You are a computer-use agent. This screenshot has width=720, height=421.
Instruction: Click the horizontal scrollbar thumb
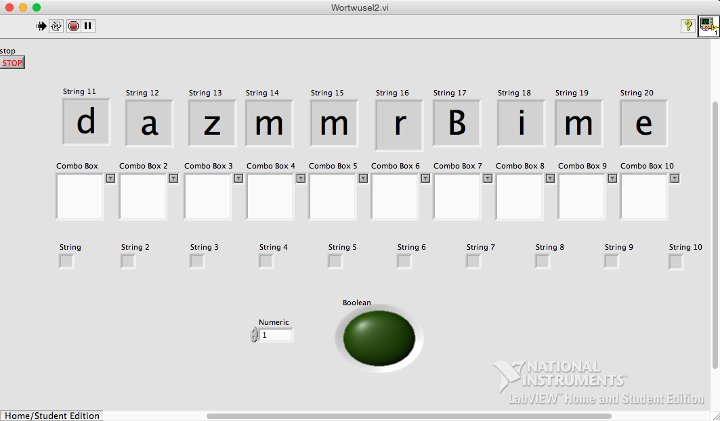pos(408,416)
